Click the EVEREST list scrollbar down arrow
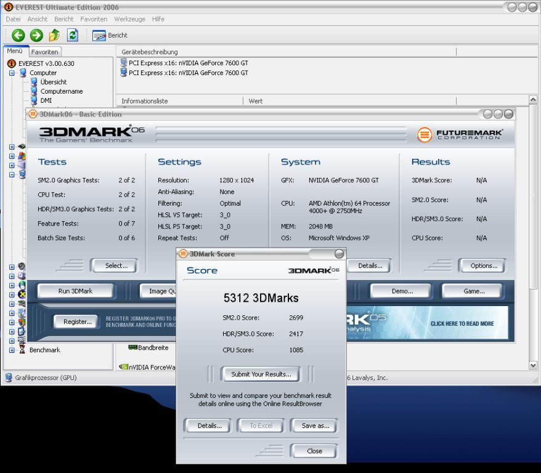Viewport: 541px width, 473px height. pos(533,365)
